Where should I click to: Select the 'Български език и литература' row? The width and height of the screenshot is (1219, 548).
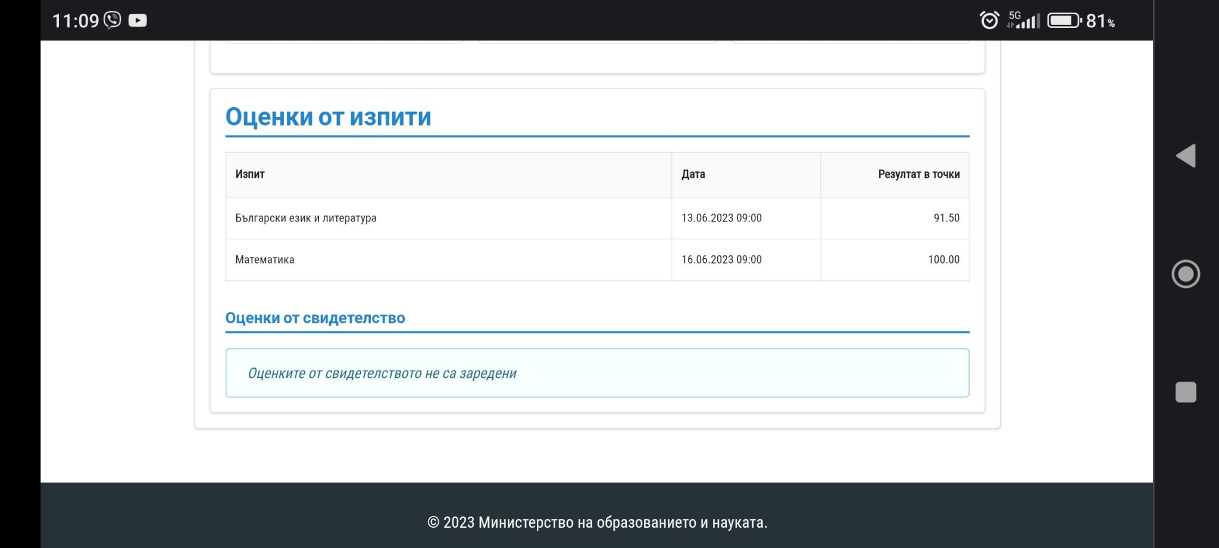[x=306, y=218]
